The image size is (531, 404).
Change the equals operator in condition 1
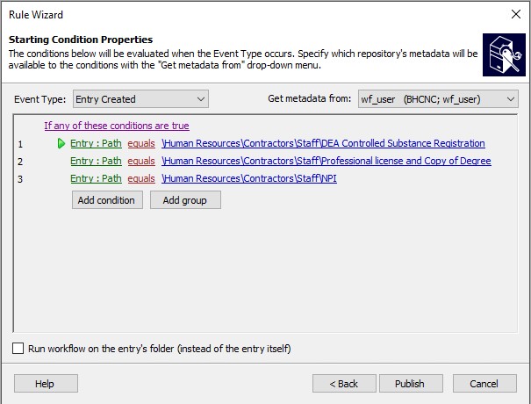coord(141,143)
